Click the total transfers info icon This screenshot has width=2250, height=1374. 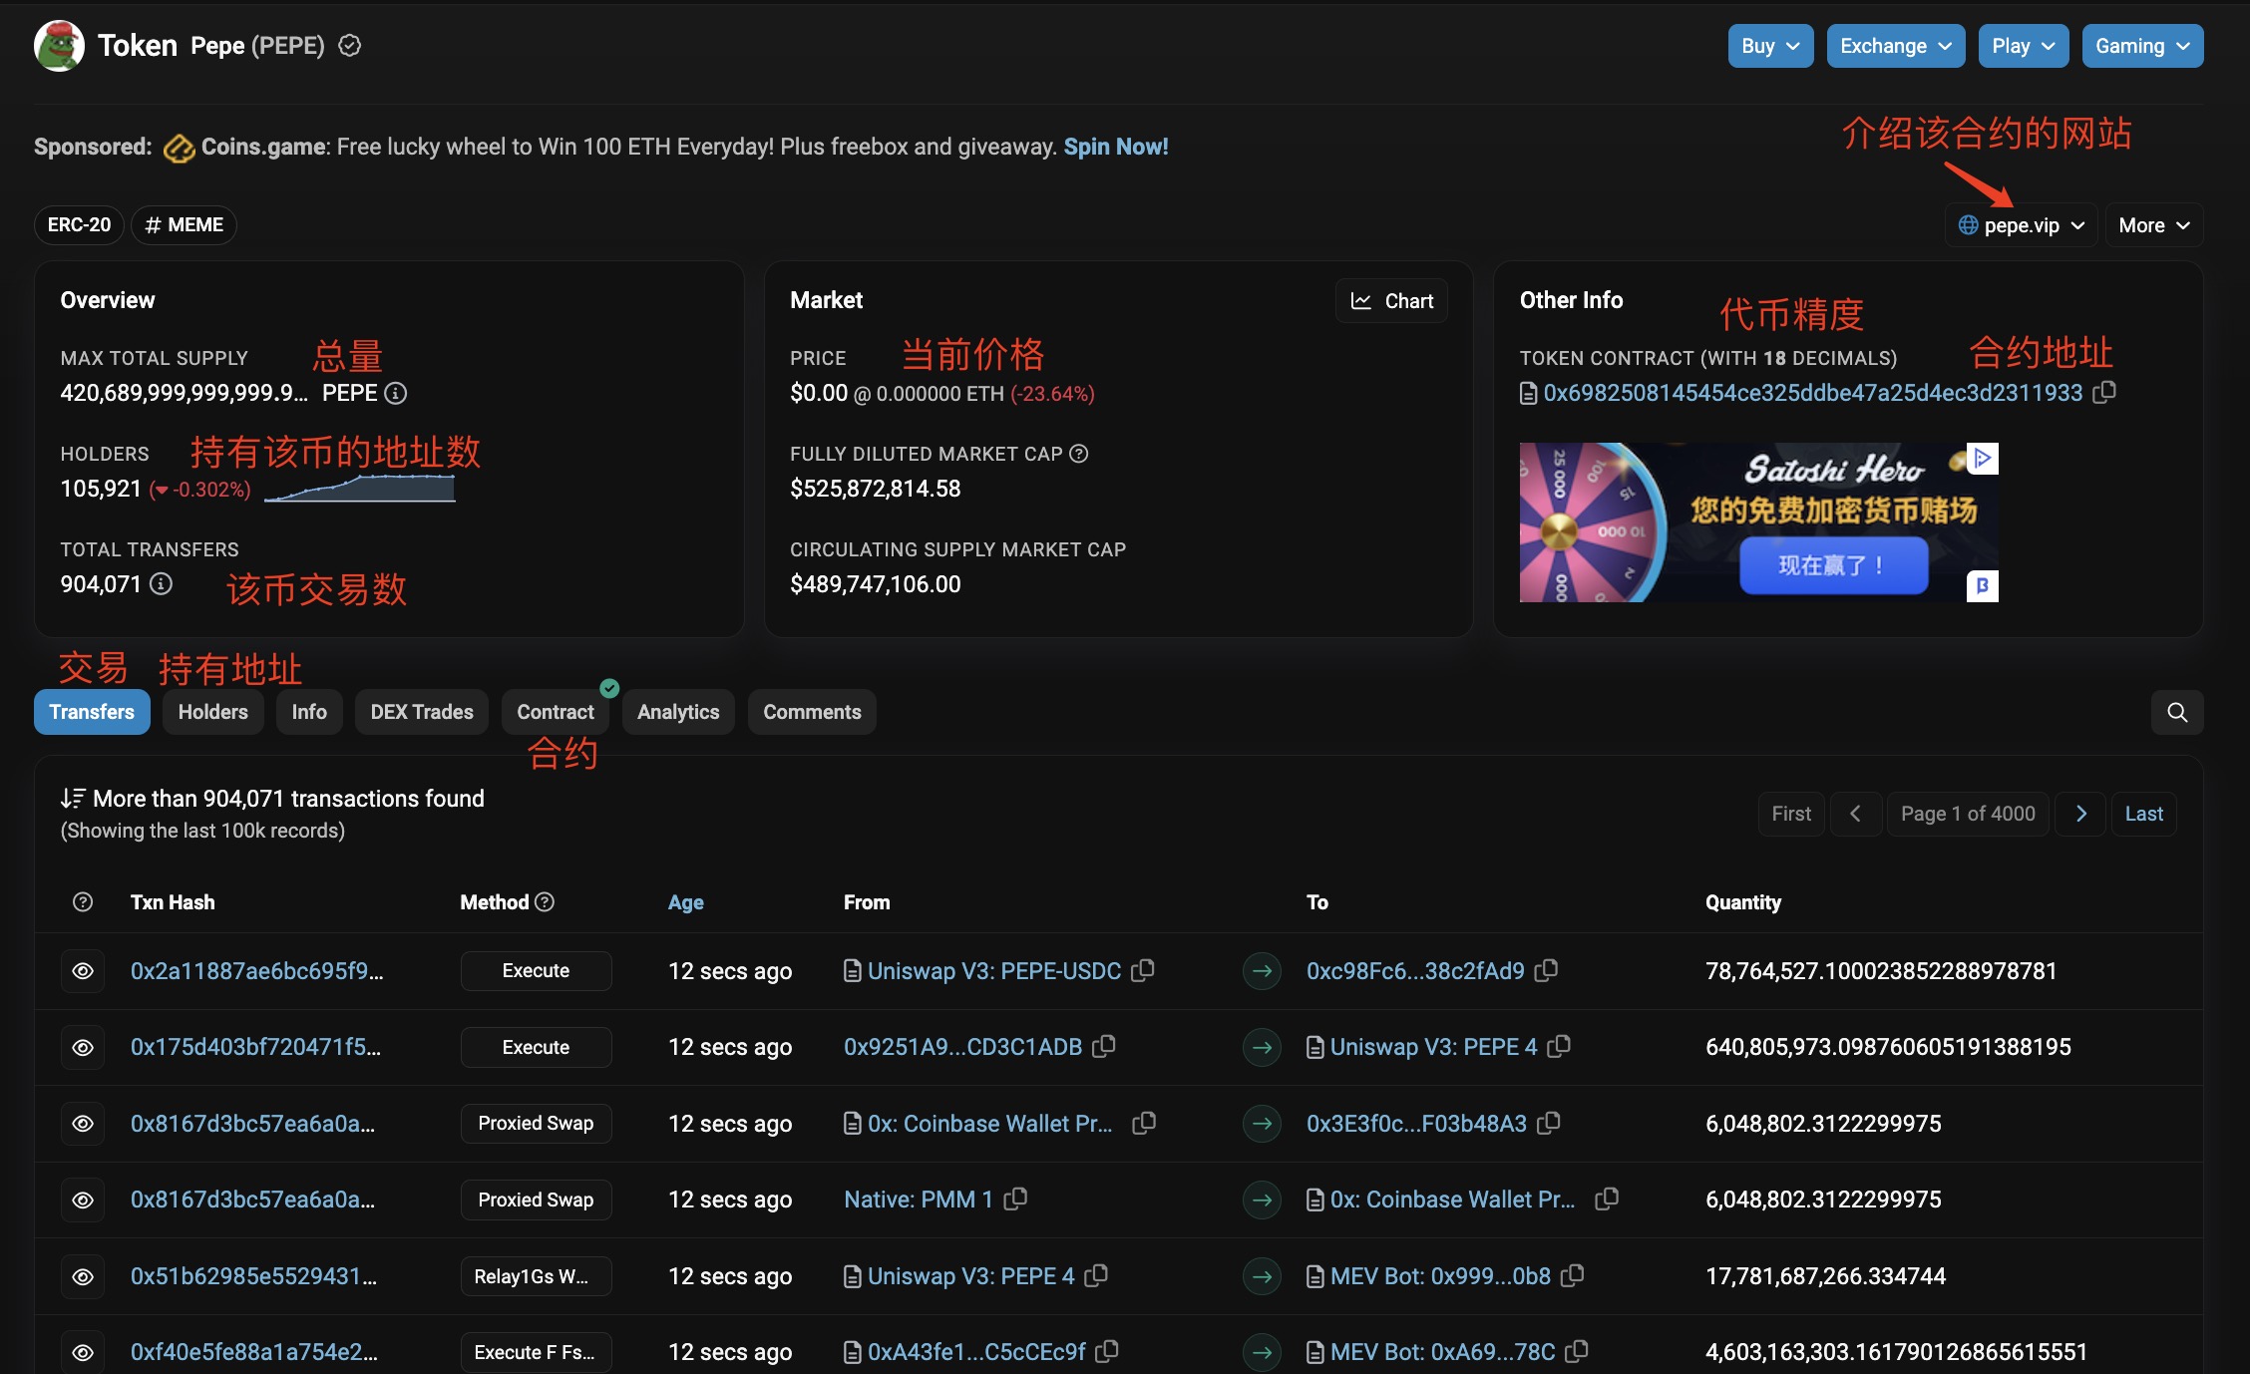161,584
